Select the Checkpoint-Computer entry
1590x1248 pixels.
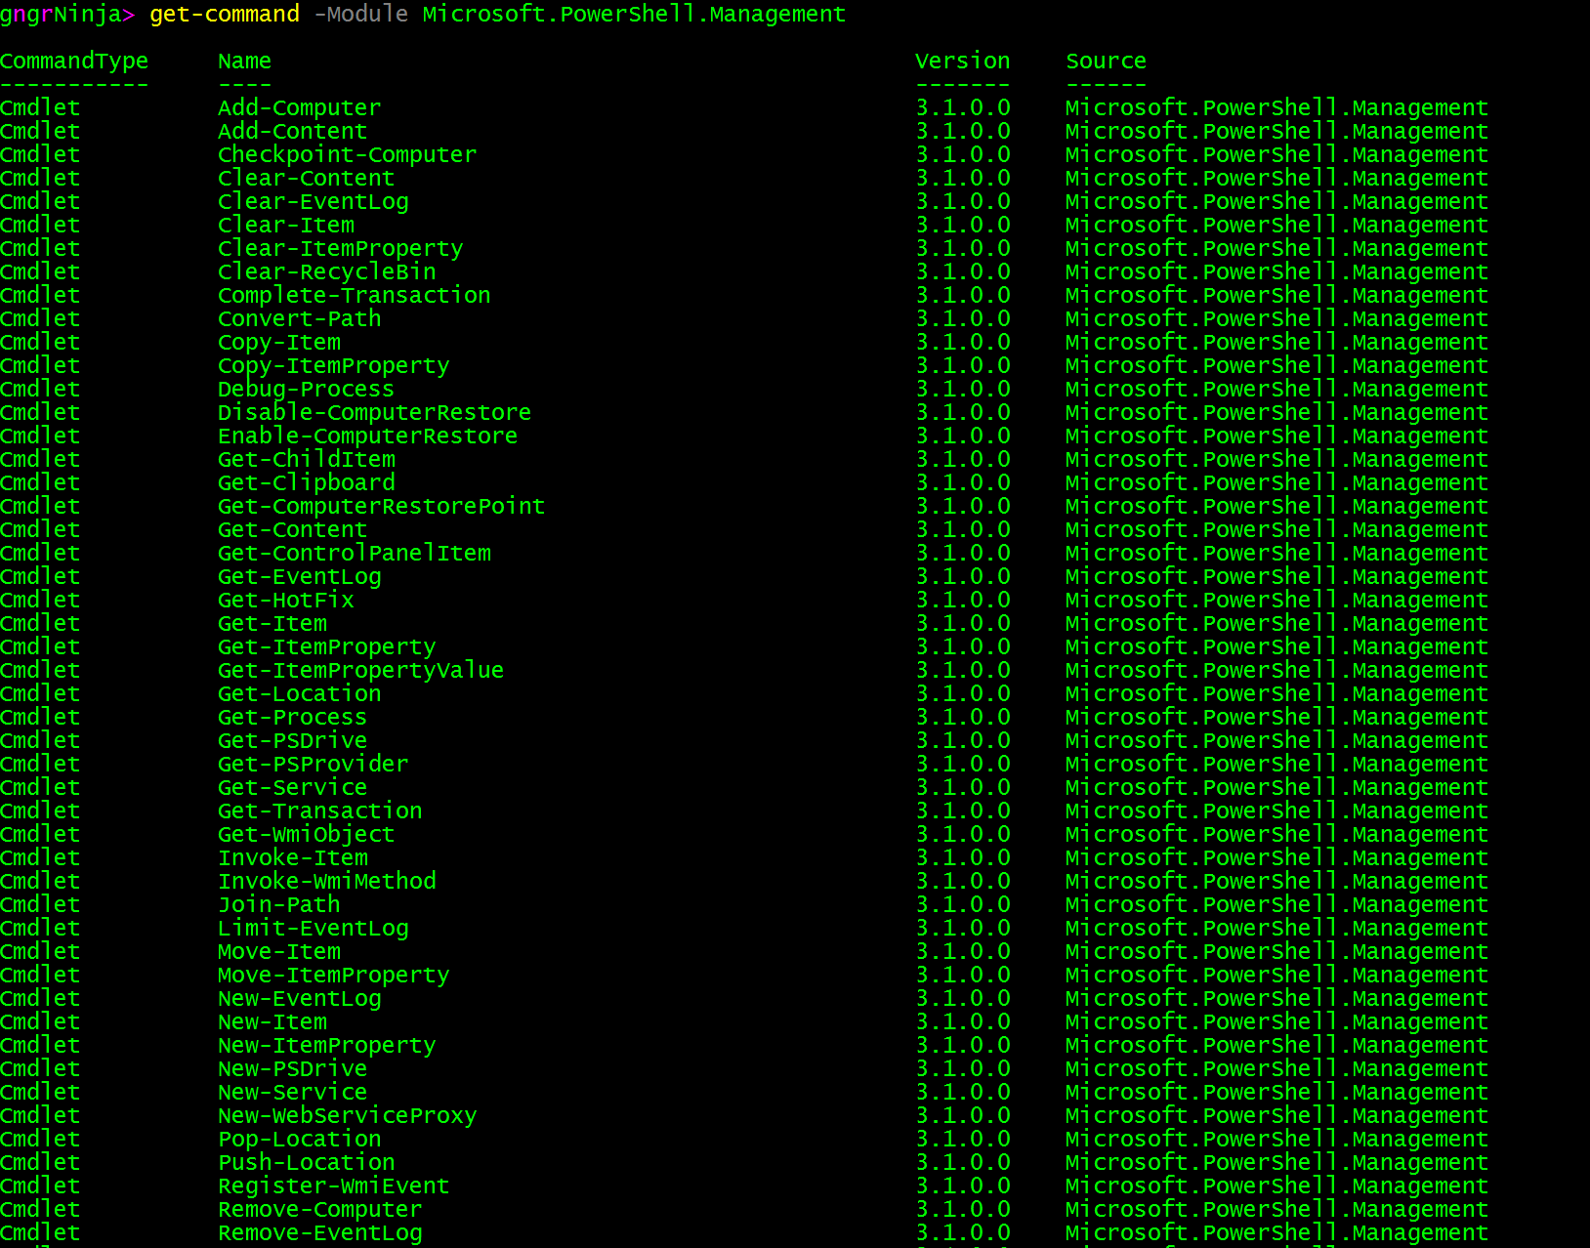[x=347, y=155]
